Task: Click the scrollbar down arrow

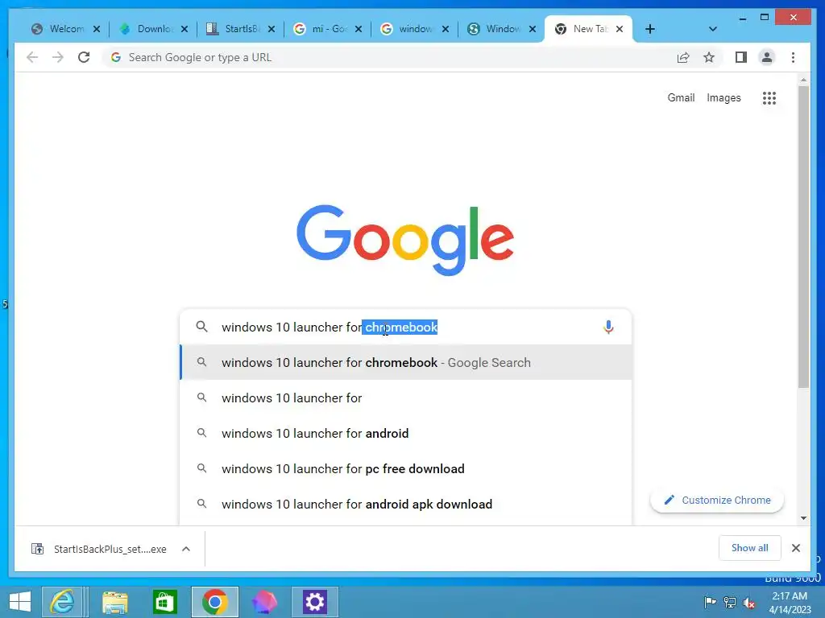Action: click(803, 518)
